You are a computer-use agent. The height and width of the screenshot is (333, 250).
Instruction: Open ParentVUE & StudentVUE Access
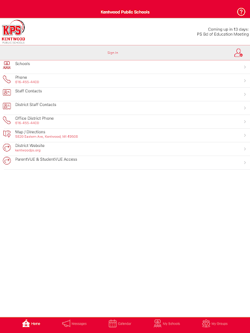coord(125,163)
